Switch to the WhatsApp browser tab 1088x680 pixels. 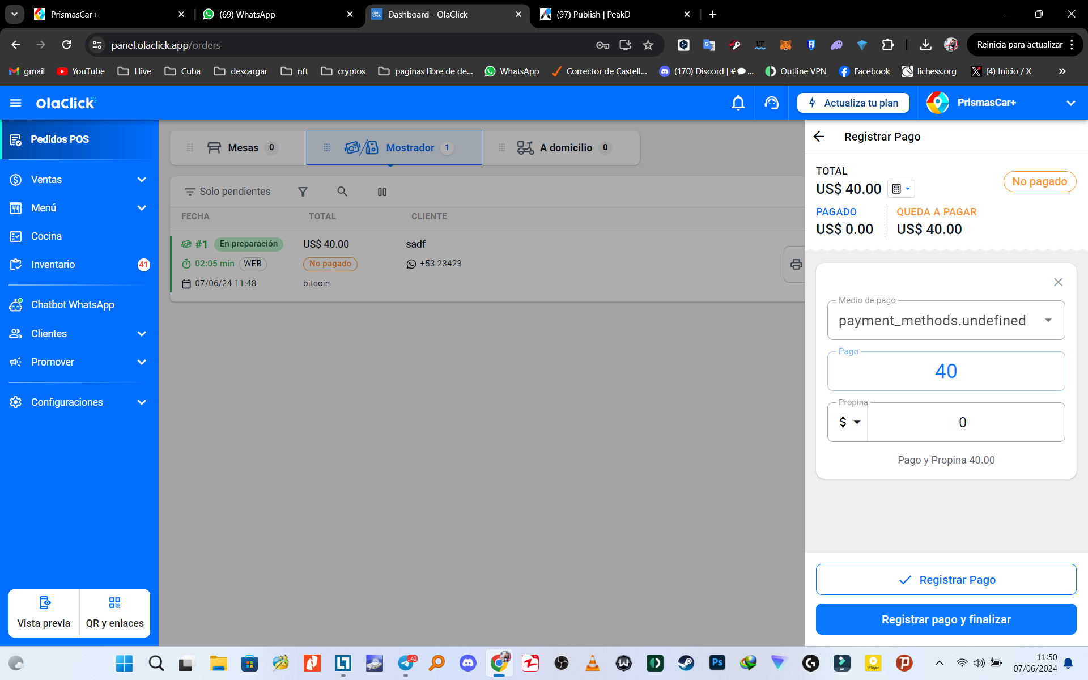click(278, 14)
